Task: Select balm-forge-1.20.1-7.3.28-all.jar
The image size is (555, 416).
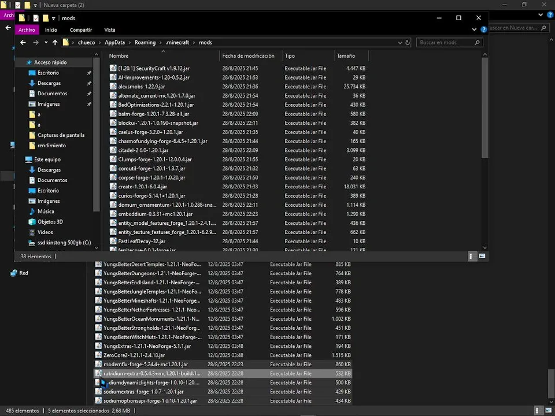Action: (x=154, y=114)
